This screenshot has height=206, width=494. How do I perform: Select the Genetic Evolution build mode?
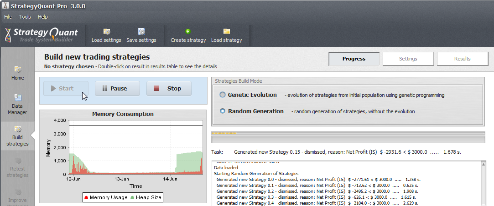[x=223, y=95]
